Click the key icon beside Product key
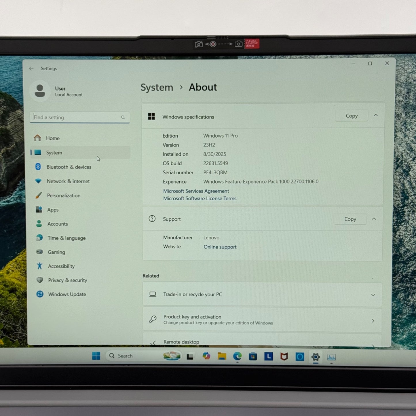 [153, 319]
